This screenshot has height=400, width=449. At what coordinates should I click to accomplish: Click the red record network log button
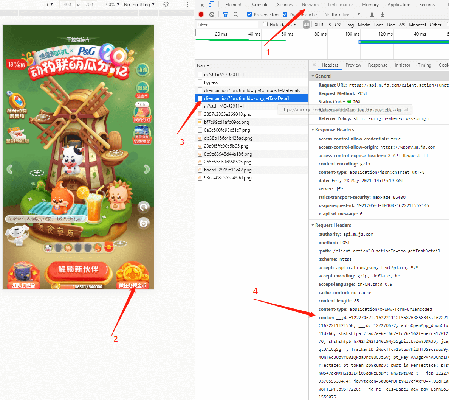tap(201, 14)
